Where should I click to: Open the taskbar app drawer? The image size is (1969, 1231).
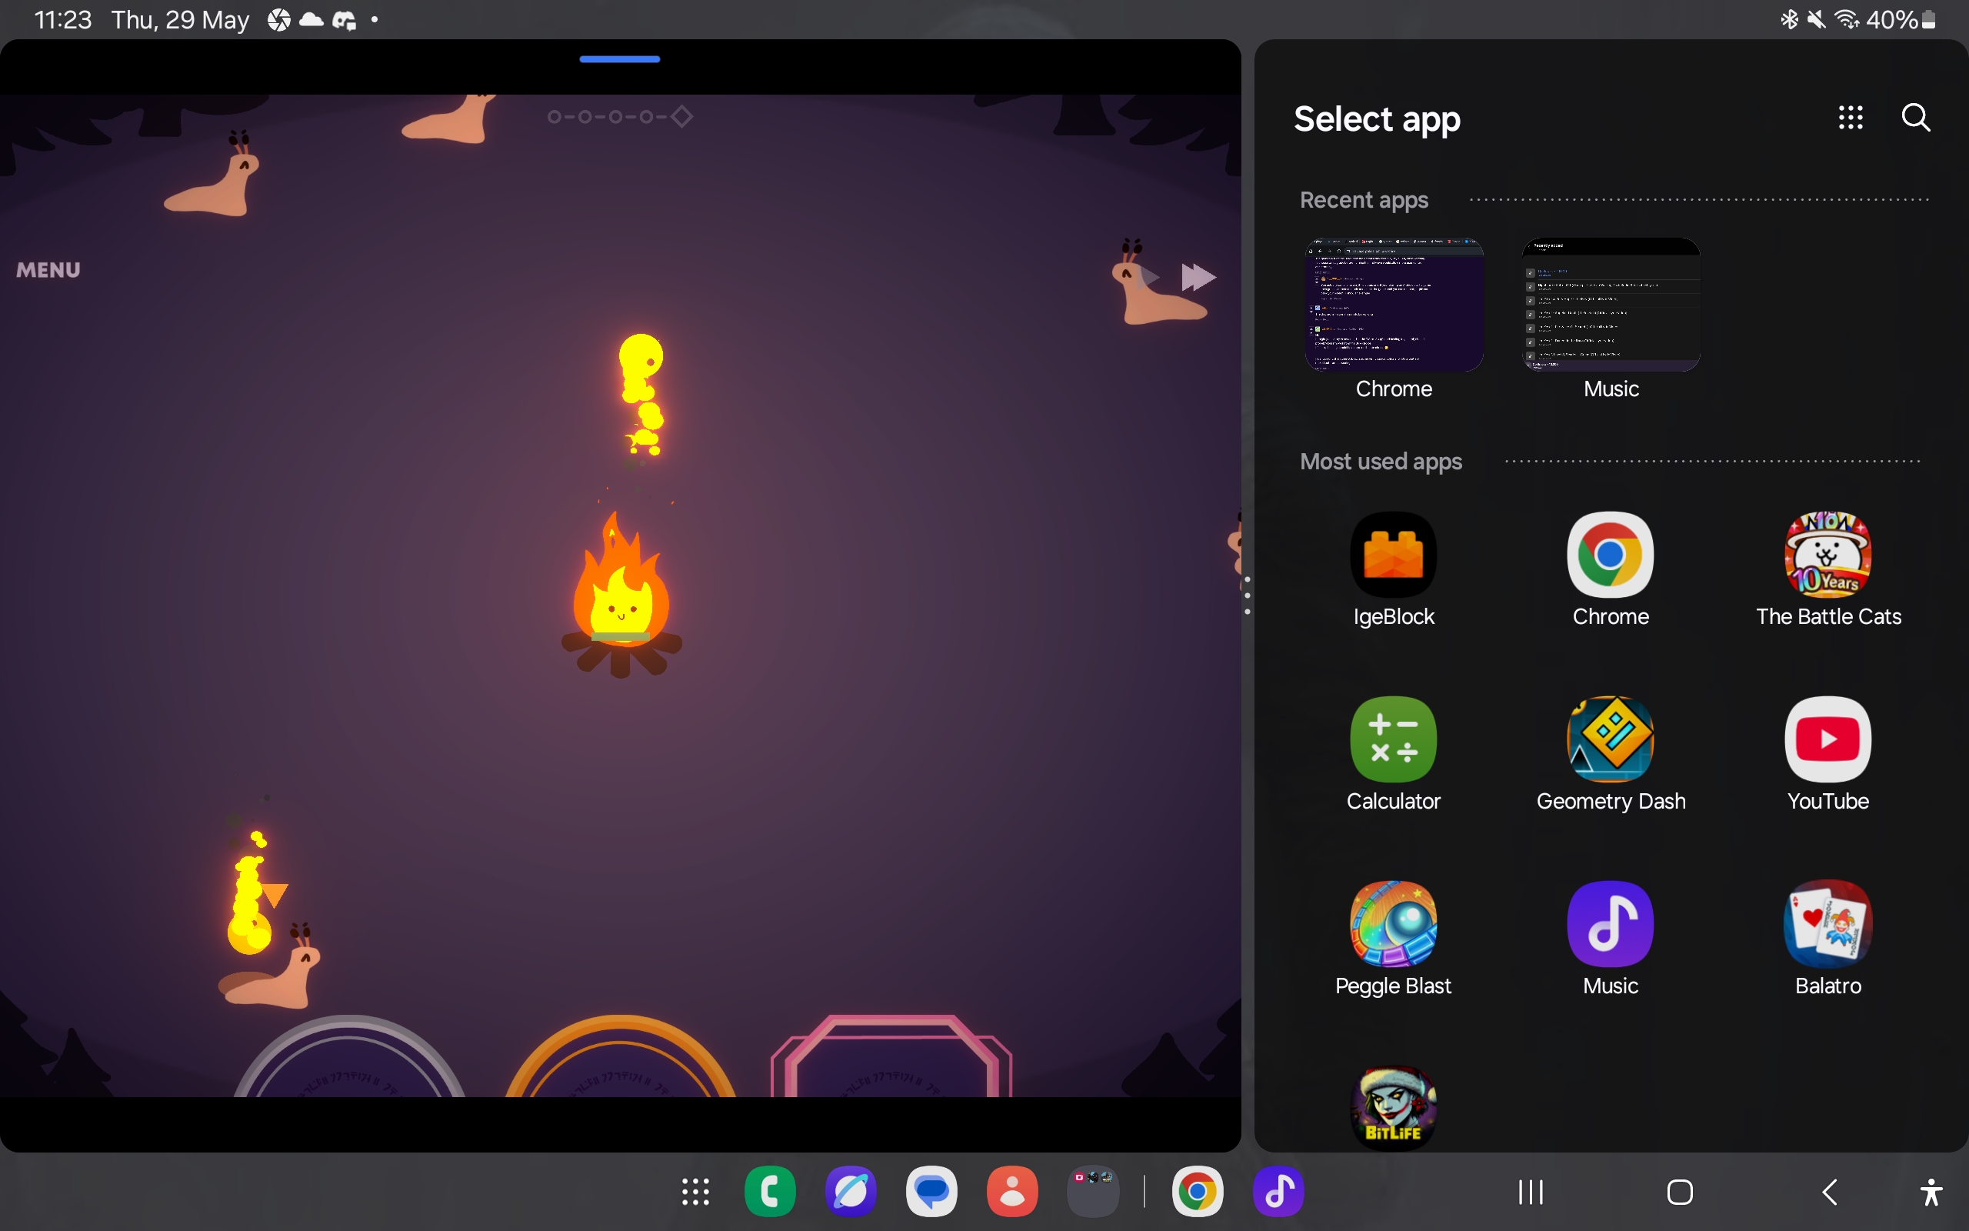(695, 1192)
